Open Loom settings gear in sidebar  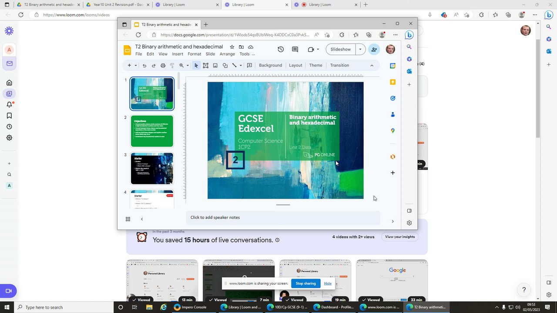pos(9,137)
